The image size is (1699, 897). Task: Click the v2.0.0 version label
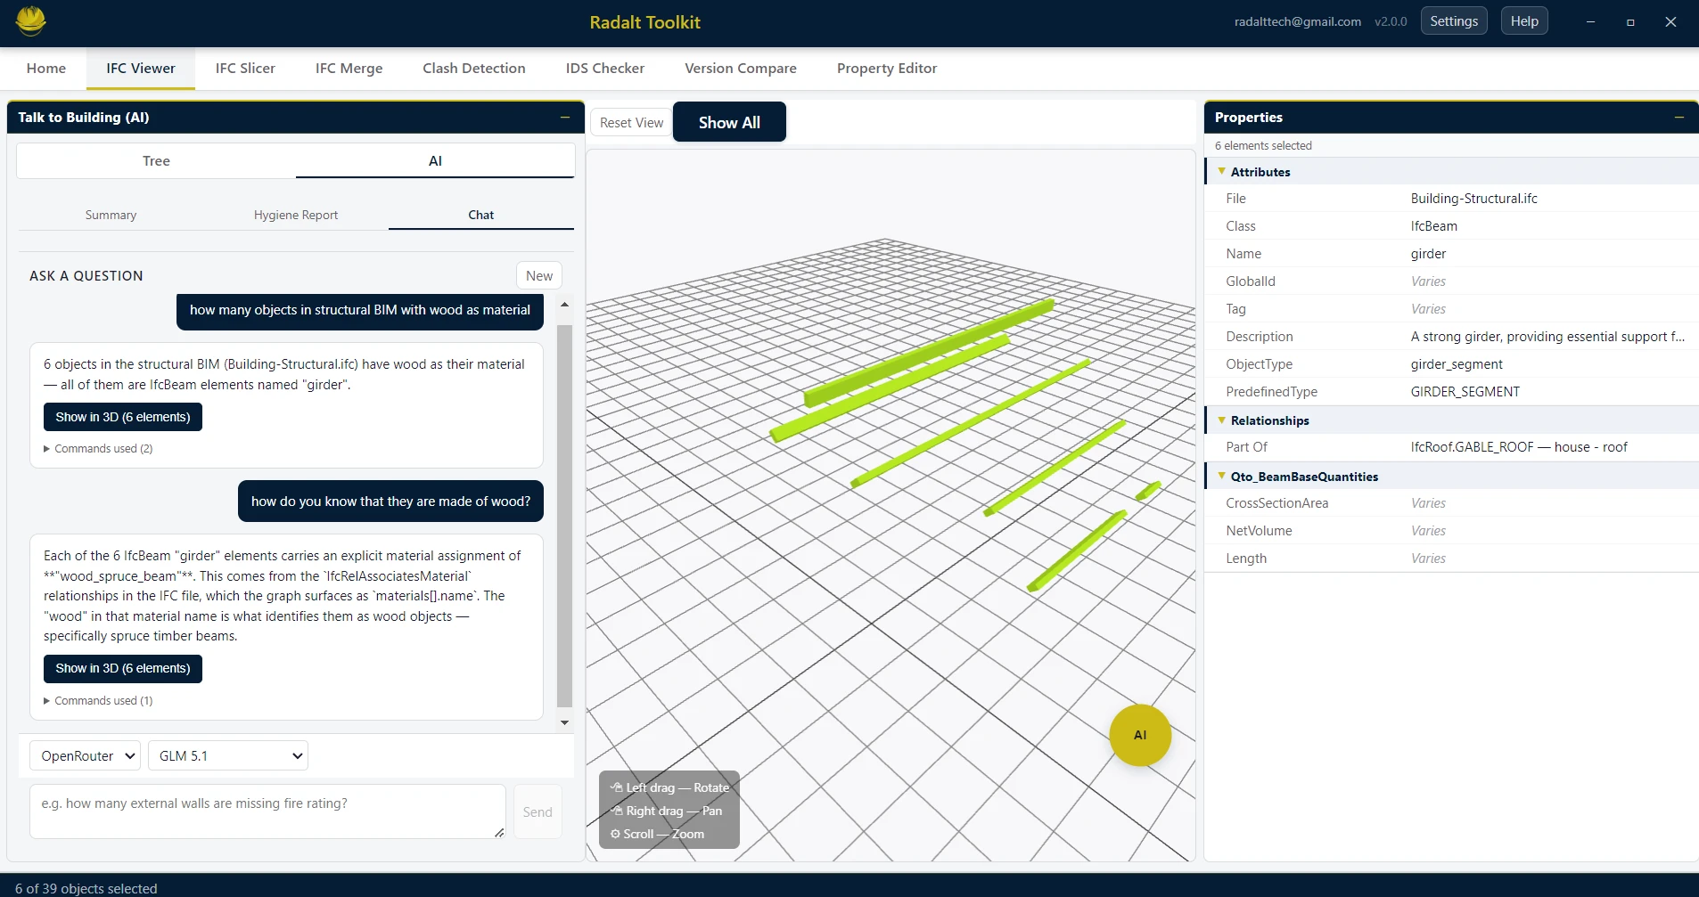[x=1391, y=21]
